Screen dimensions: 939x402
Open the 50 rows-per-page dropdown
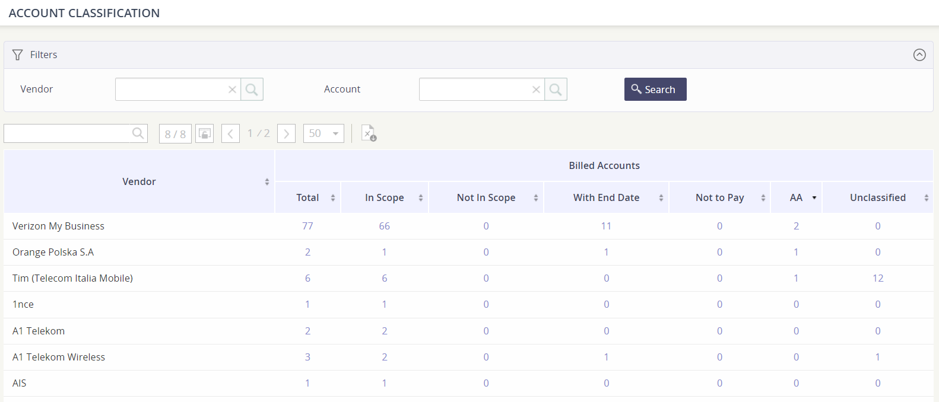[x=323, y=133]
